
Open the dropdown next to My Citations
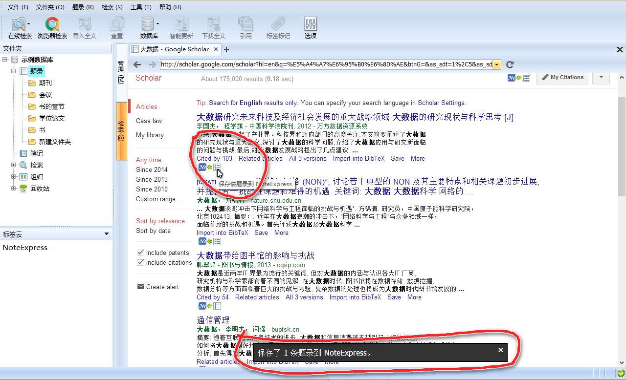tap(601, 77)
